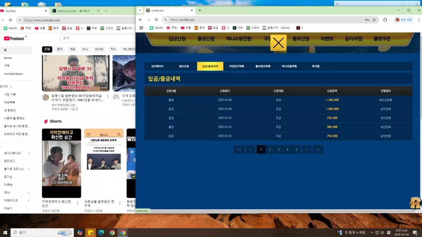
Task: Open the Windows Start menu
Action: tap(5, 233)
